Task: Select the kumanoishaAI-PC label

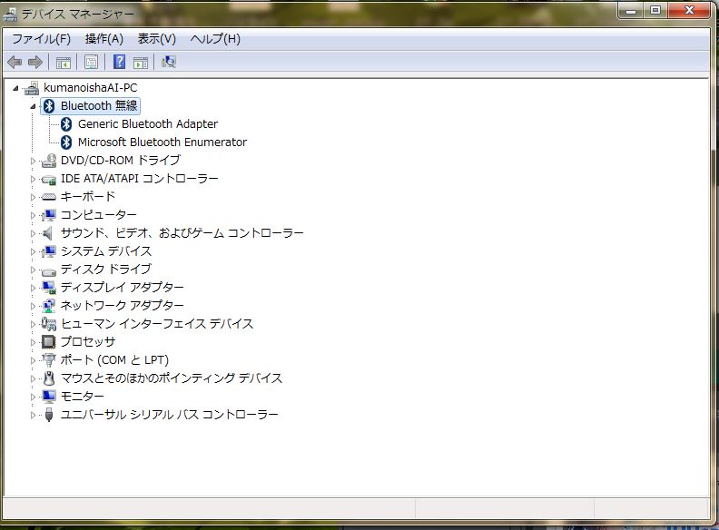Action: [91, 87]
